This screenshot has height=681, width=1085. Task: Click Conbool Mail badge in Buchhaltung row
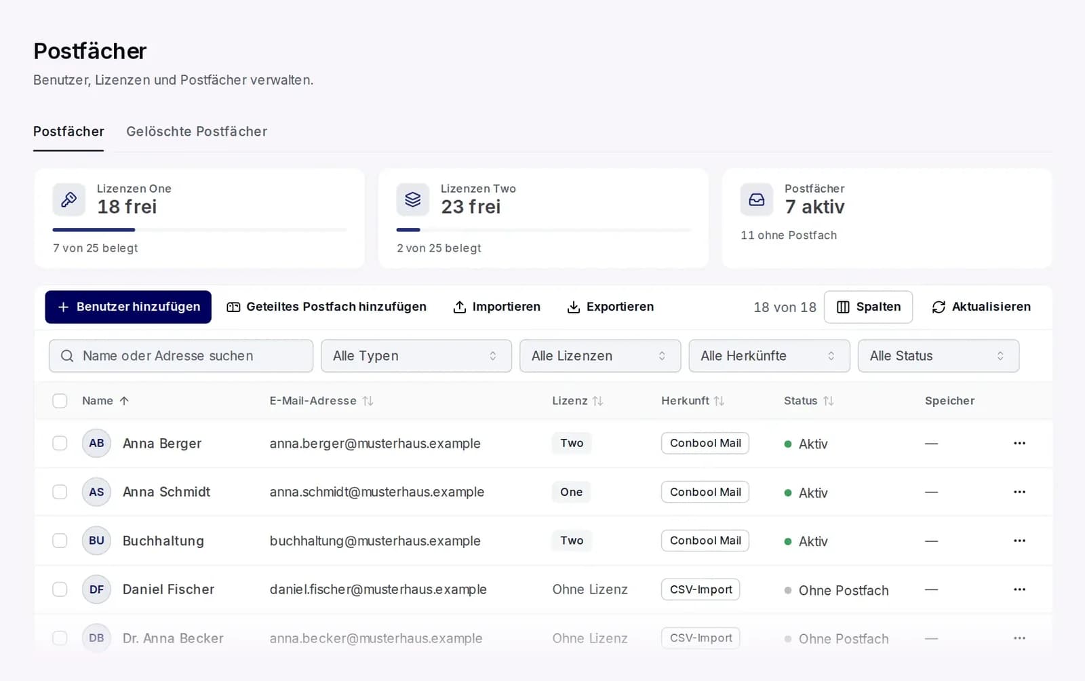(705, 541)
